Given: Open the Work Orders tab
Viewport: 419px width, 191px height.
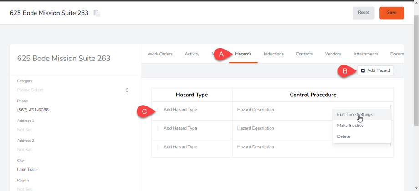Looking at the screenshot, I should 160,54.
